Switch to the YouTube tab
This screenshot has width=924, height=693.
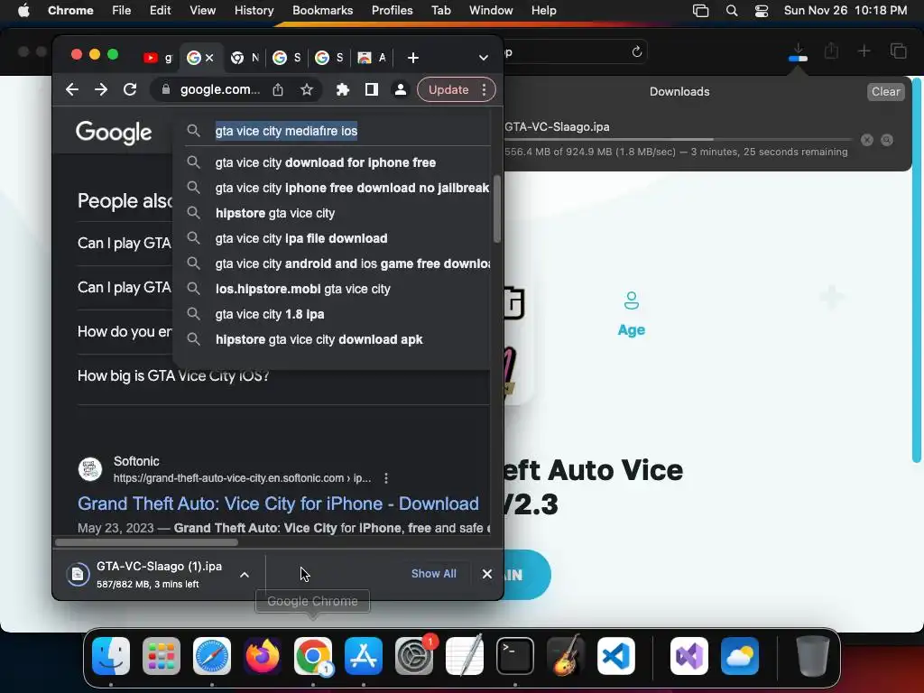pyautogui.click(x=157, y=58)
